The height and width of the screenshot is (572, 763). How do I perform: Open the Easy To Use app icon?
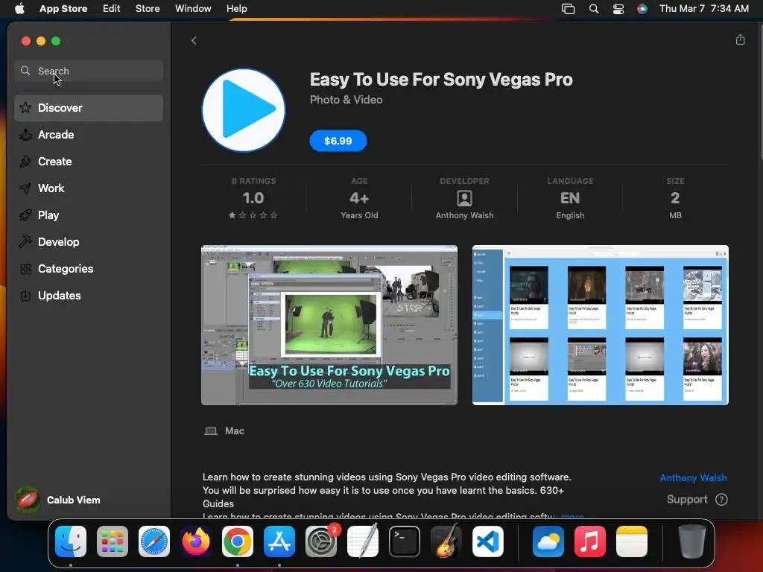pyautogui.click(x=244, y=110)
